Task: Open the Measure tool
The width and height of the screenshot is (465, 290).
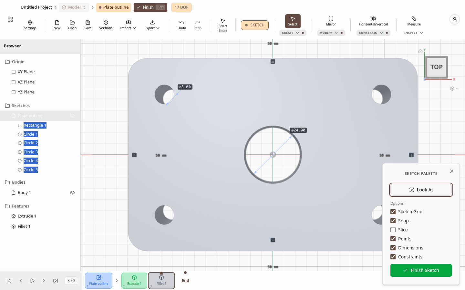Action: [x=414, y=21]
